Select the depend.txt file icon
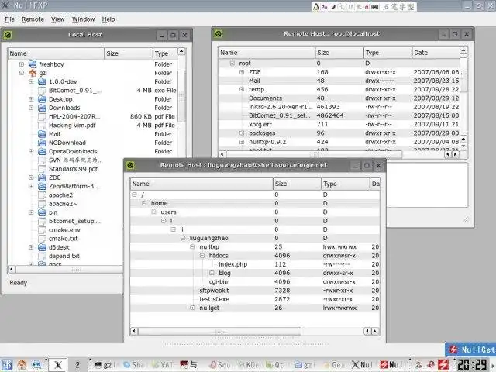 [x=42, y=256]
